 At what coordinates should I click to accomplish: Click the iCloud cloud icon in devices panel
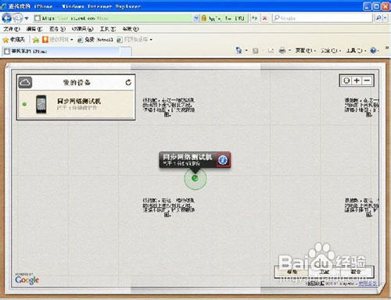pos(25,83)
